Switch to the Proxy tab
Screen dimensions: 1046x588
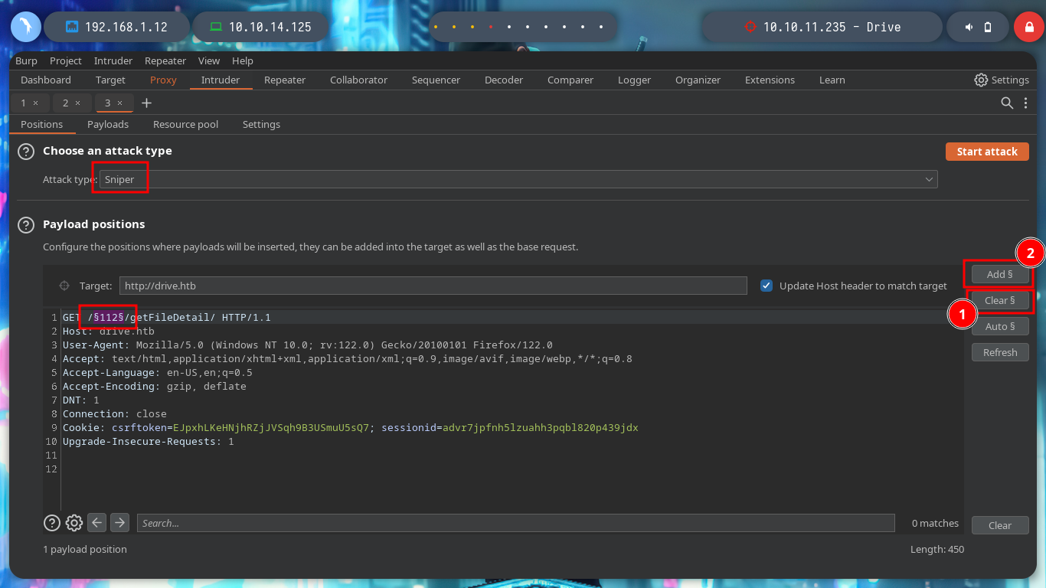pyautogui.click(x=163, y=80)
